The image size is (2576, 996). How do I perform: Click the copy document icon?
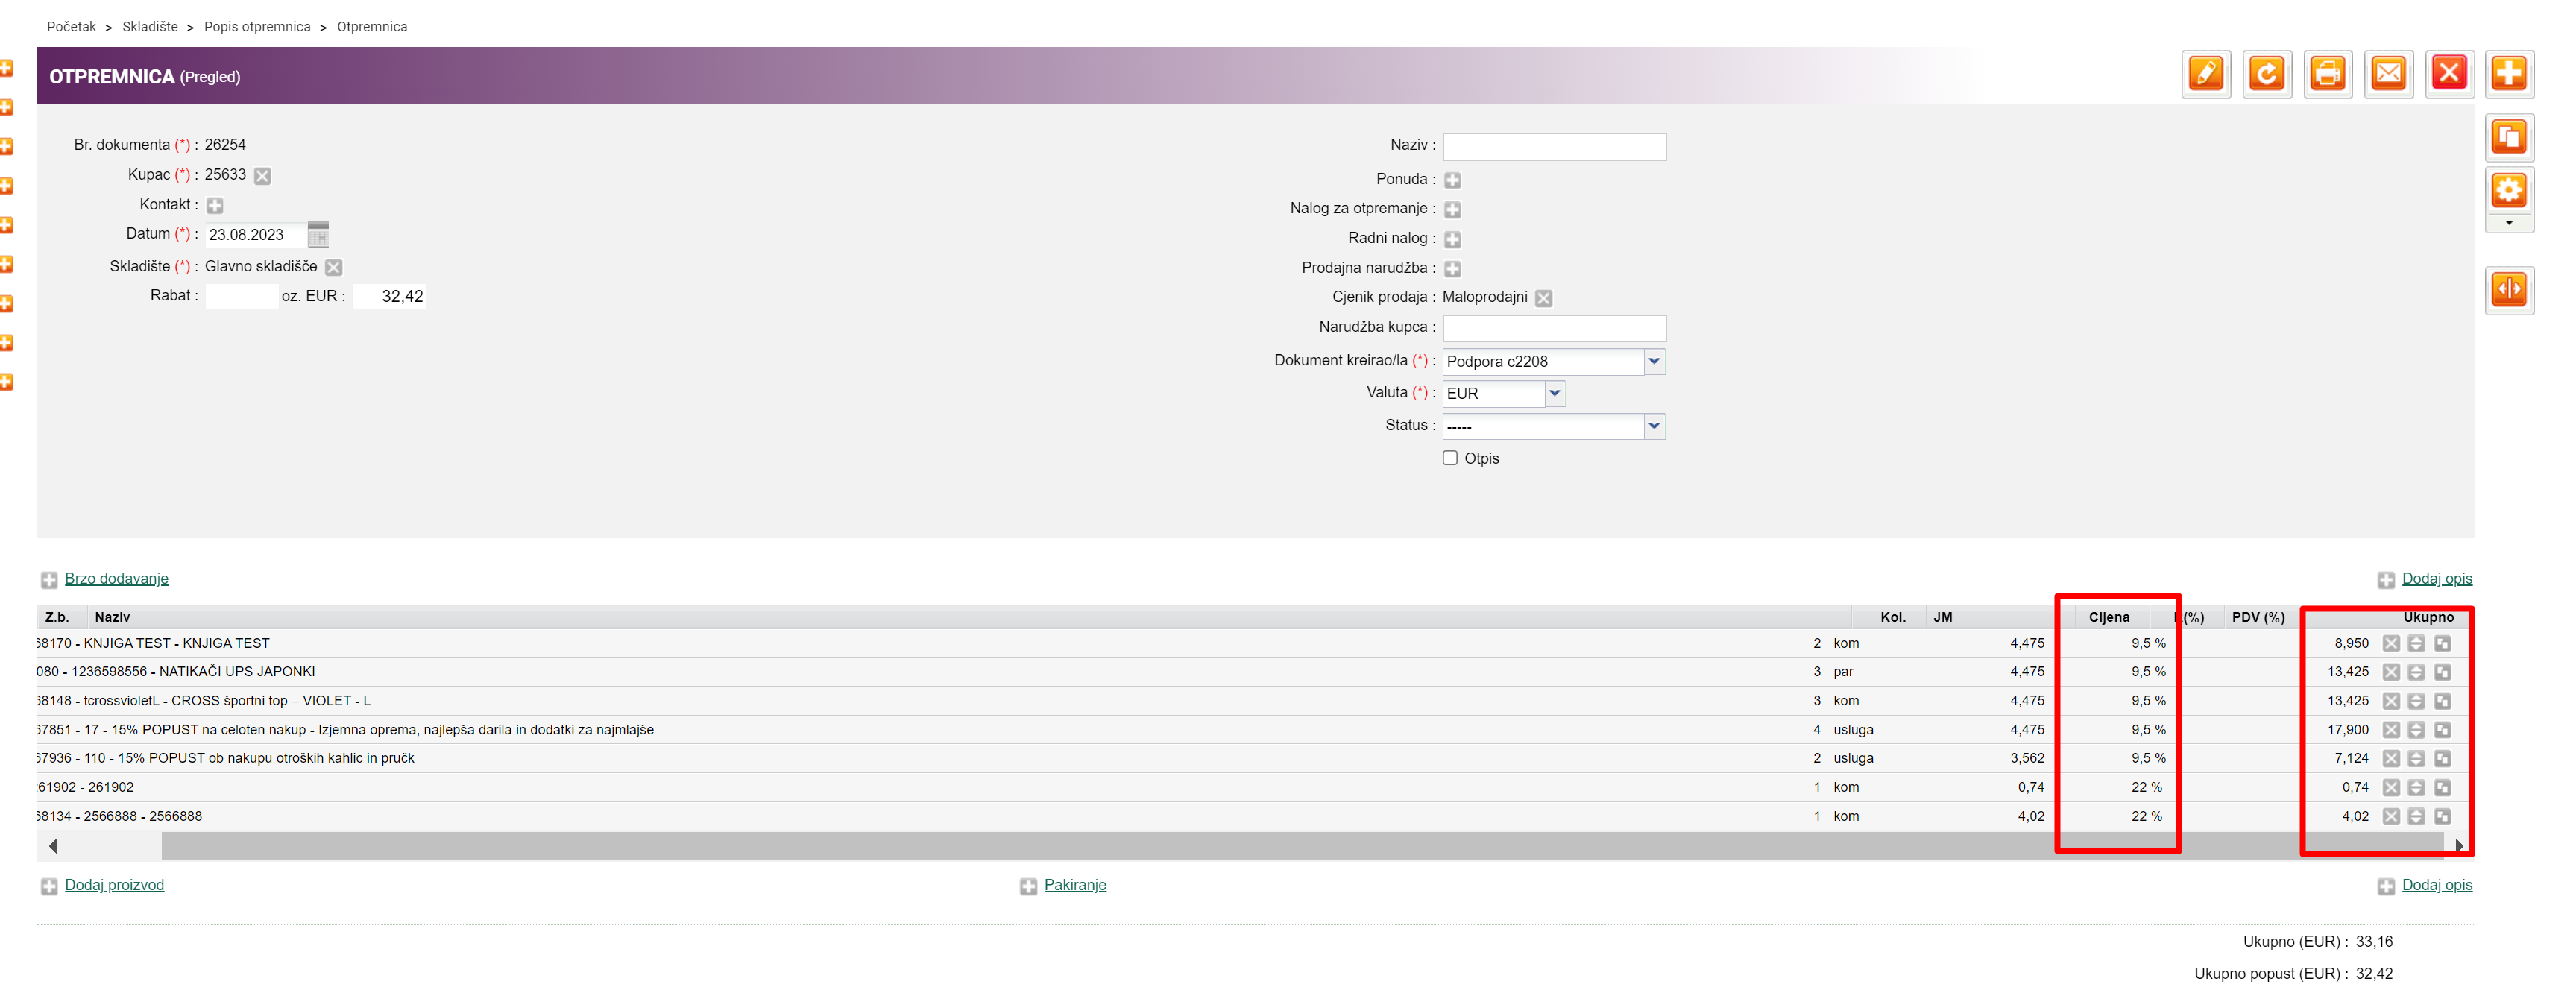(2509, 137)
